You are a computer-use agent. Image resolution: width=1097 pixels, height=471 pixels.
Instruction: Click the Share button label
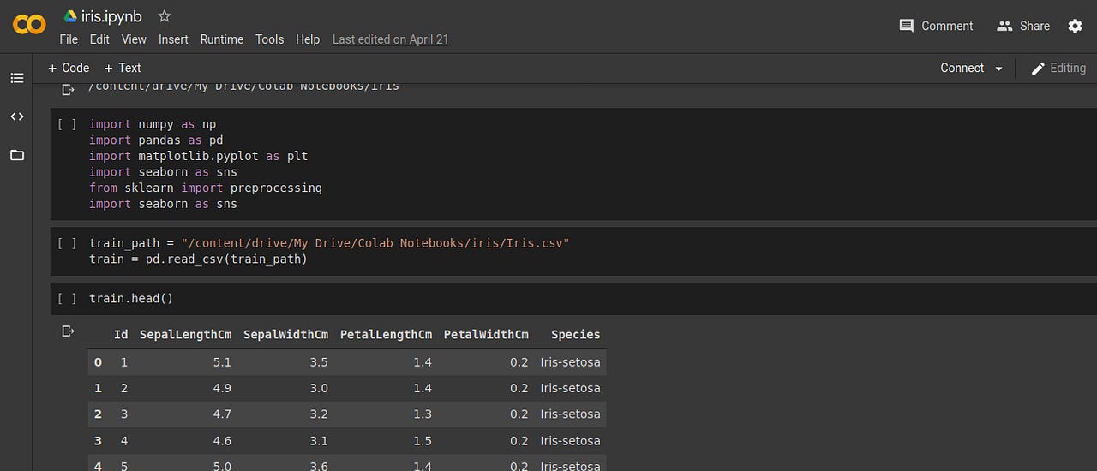1034,26
